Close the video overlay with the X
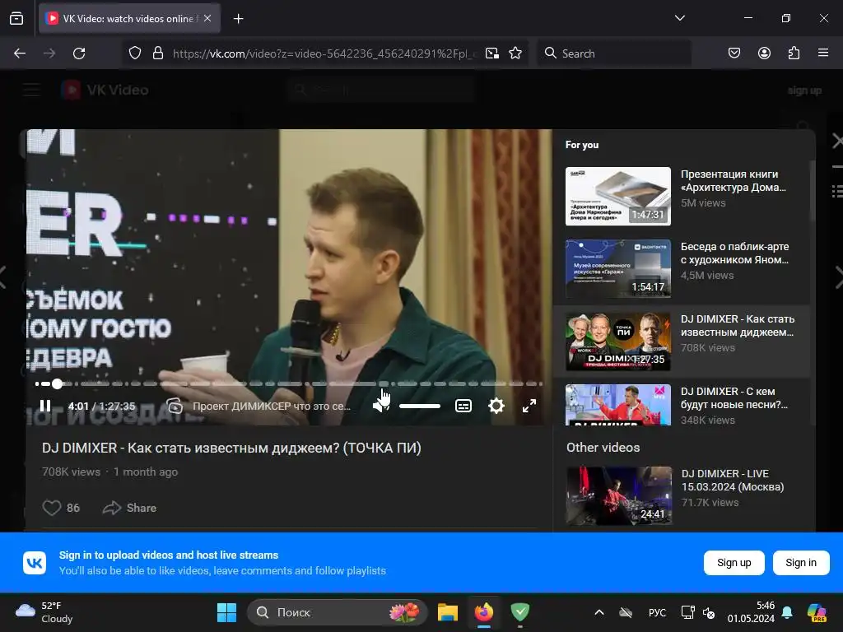Viewport: 843px width, 632px height. point(836,142)
